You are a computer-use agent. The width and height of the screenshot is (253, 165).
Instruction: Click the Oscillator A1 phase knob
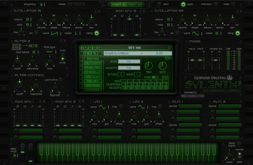[54, 21]
